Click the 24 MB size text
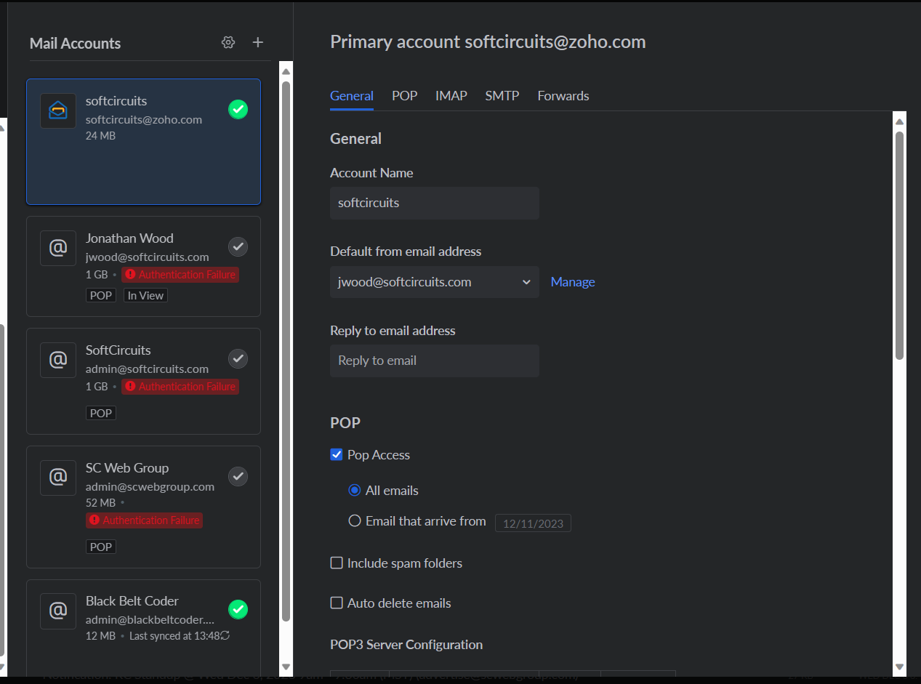Viewport: 921px width, 684px height. coord(101,136)
